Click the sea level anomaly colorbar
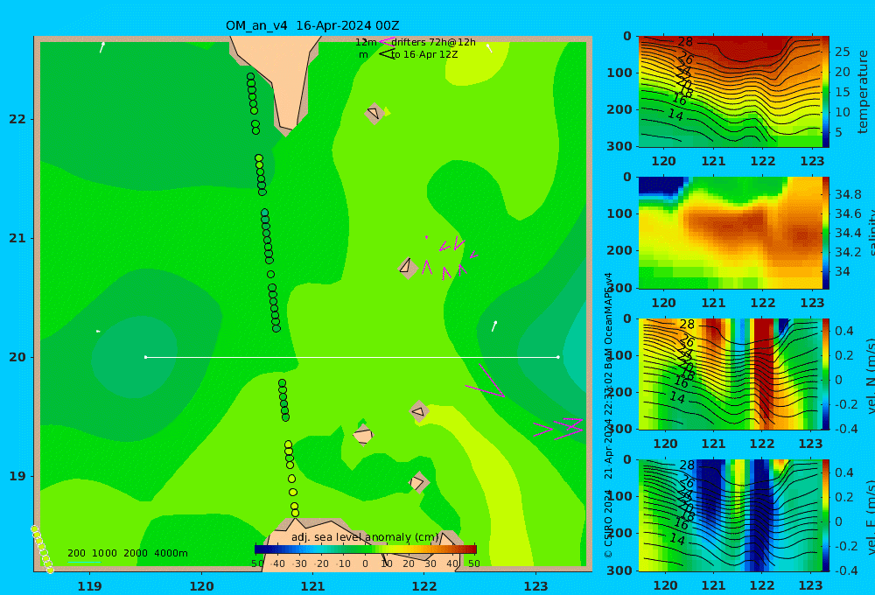 point(366,549)
